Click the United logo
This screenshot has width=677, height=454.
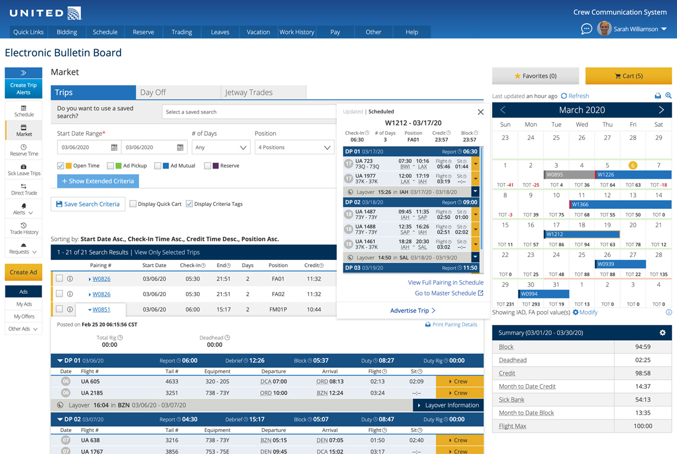(x=45, y=13)
